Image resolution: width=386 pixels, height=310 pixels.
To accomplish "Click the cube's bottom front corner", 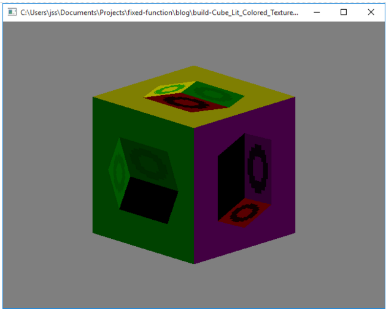I will pyautogui.click(x=194, y=263).
